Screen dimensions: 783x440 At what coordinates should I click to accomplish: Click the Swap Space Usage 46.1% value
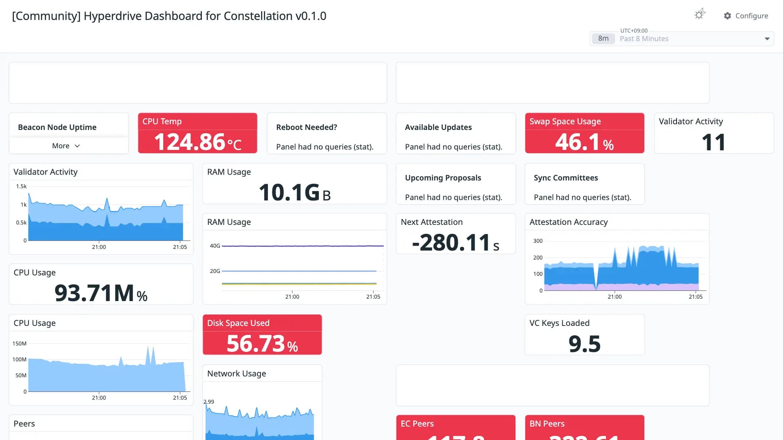point(584,142)
